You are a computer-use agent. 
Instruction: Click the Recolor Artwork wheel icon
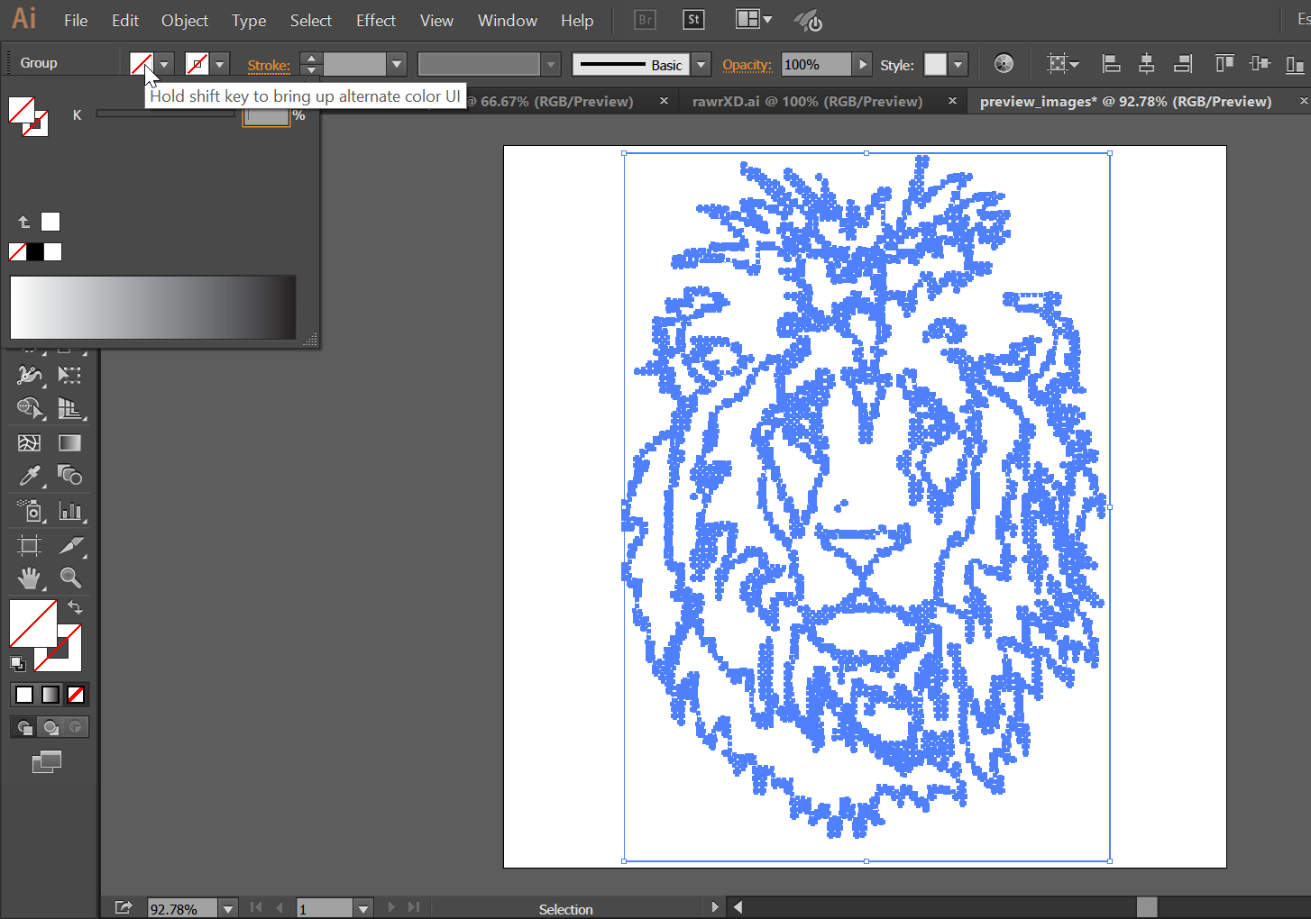coord(1004,64)
